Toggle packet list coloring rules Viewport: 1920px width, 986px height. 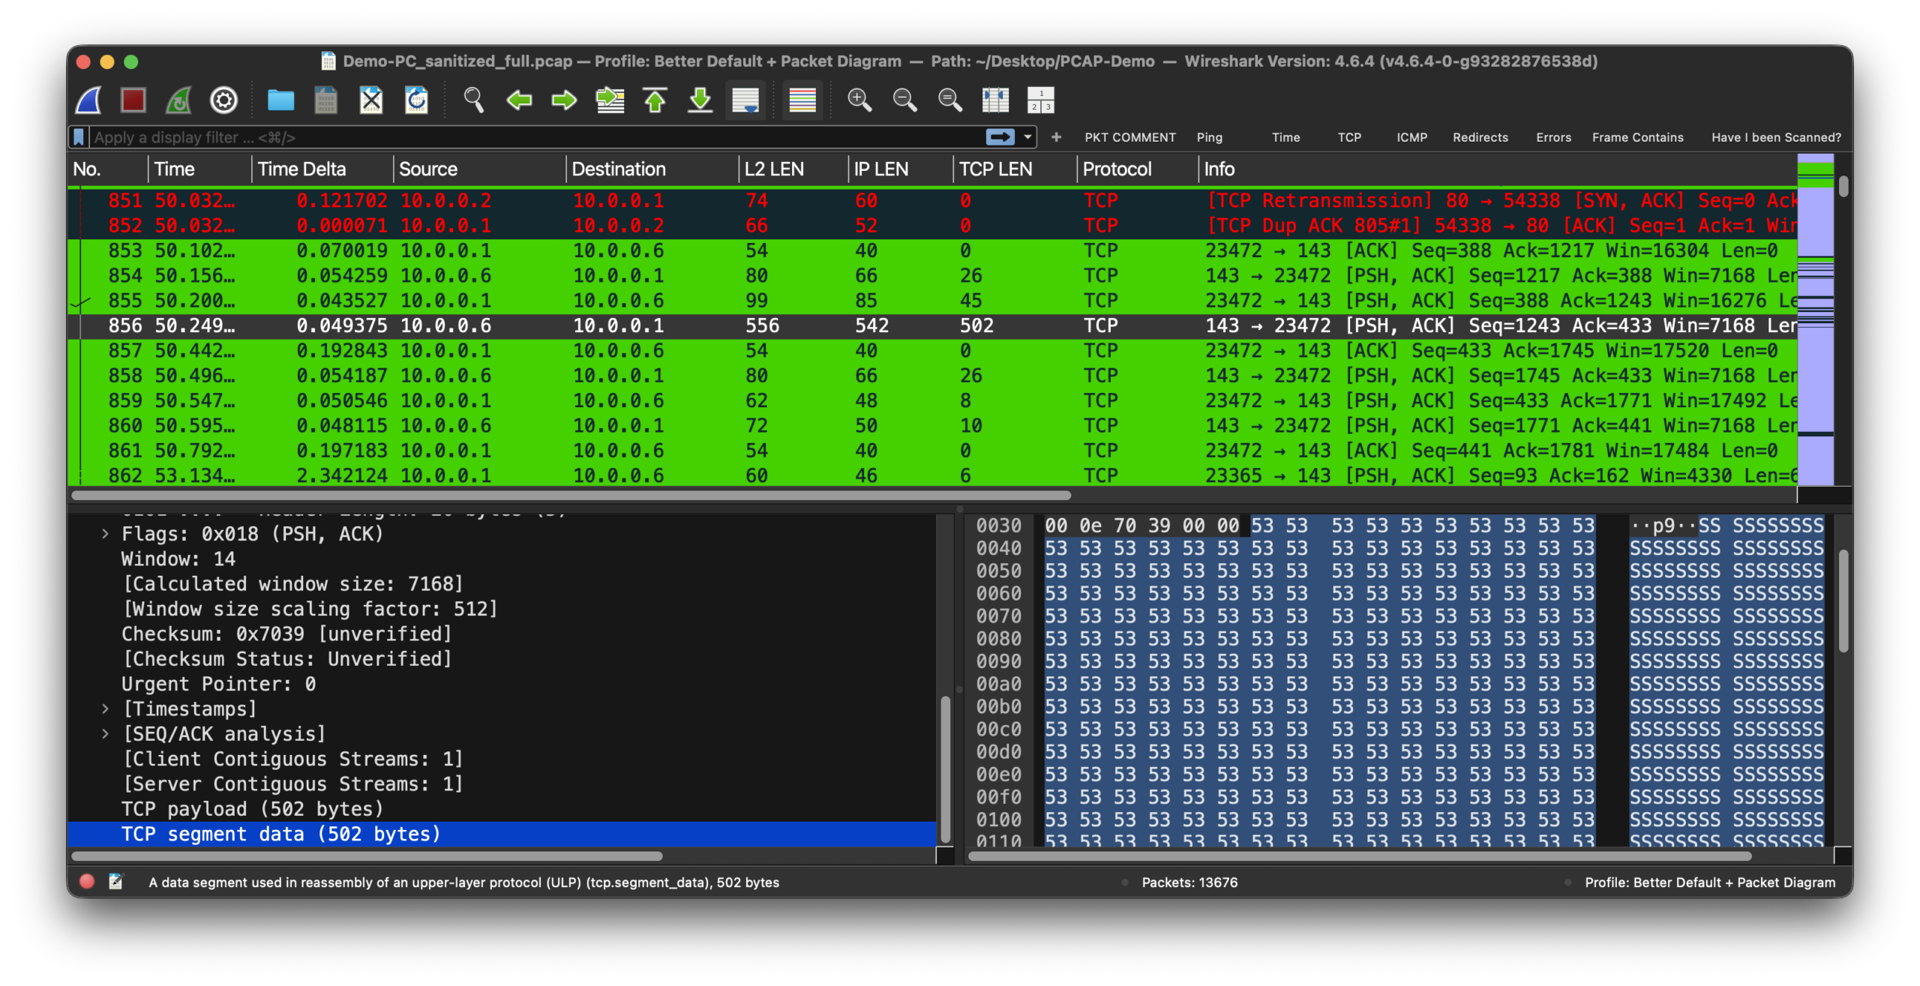(x=802, y=100)
